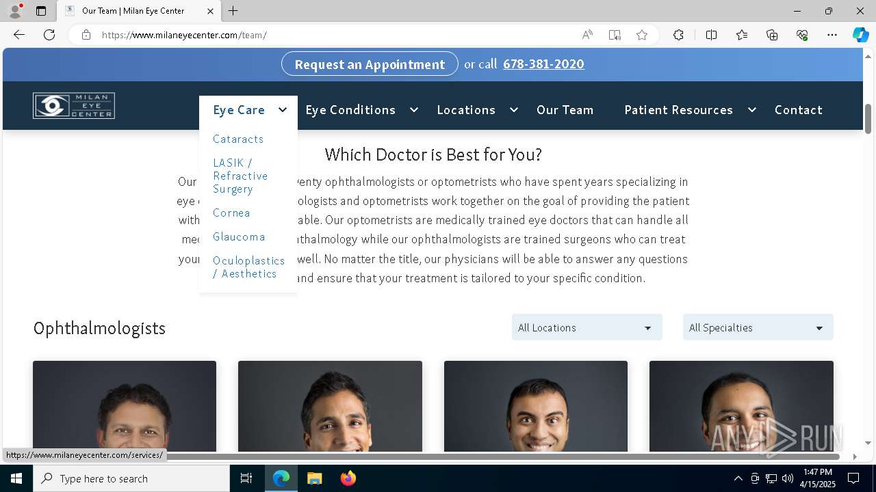This screenshot has width=876, height=492.
Task: Open Firefox from taskbar
Action: [x=348, y=478]
